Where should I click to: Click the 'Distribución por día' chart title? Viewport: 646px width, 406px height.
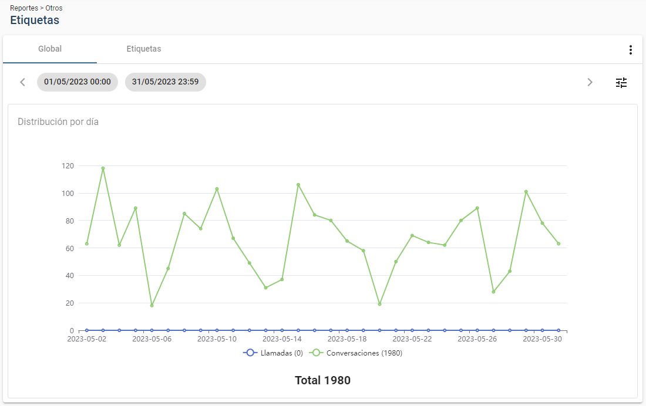click(58, 122)
